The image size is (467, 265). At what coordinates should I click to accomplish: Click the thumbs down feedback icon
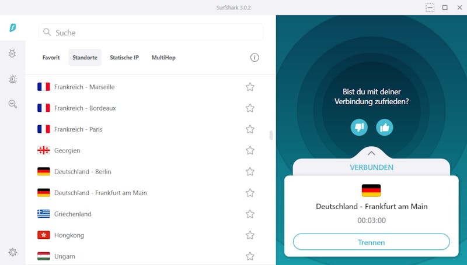(359, 128)
